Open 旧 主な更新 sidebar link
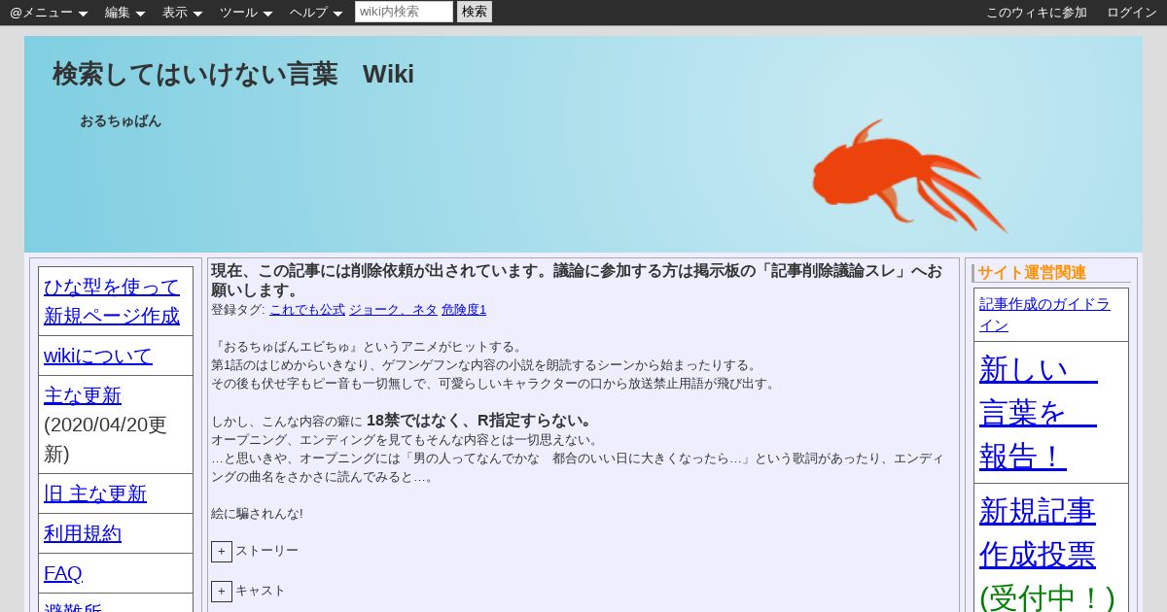 (x=95, y=493)
